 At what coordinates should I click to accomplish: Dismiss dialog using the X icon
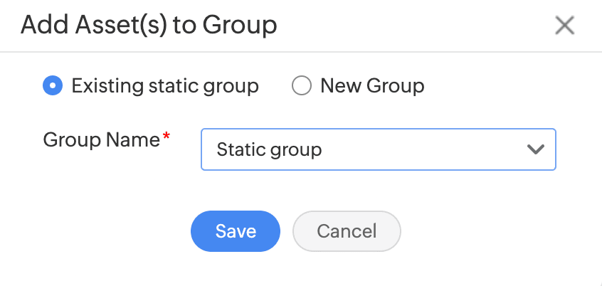[564, 26]
